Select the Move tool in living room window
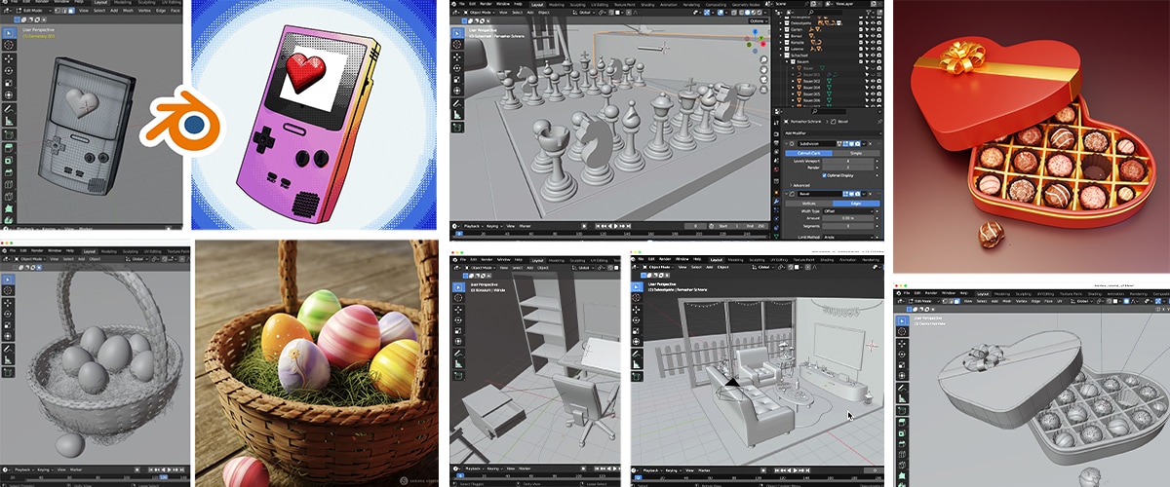The width and height of the screenshot is (1170, 487). (x=637, y=309)
